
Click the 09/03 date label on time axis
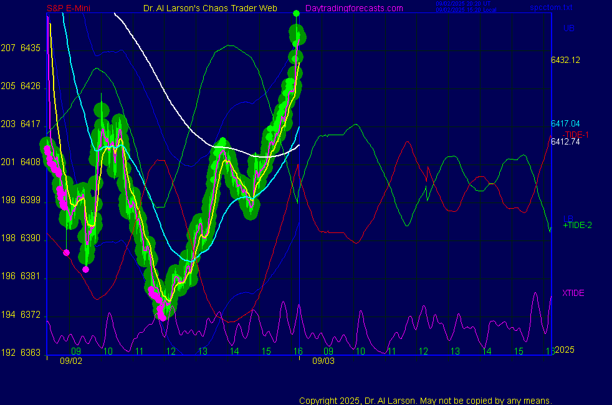pyautogui.click(x=323, y=361)
